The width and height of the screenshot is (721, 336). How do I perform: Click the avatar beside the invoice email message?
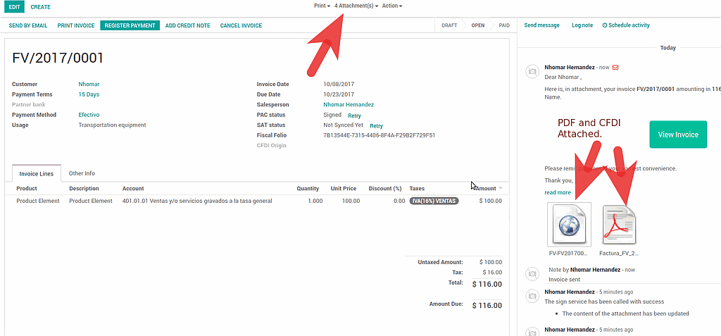(x=532, y=72)
